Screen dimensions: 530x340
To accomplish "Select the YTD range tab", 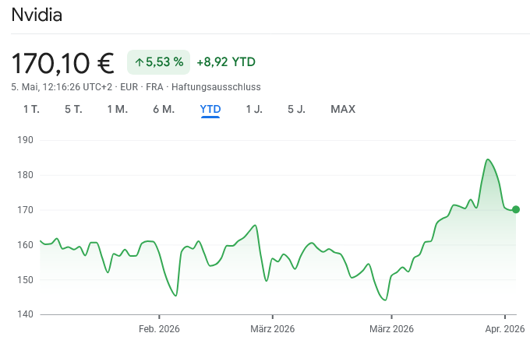I will tap(210, 109).
